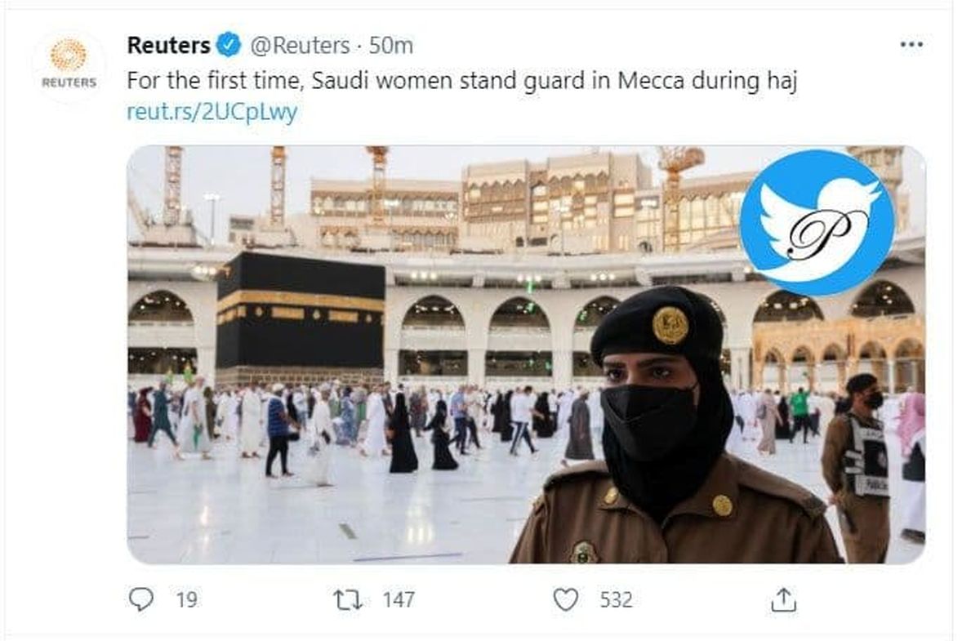
Task: Open the share upload arrow icon
Action: tap(783, 600)
